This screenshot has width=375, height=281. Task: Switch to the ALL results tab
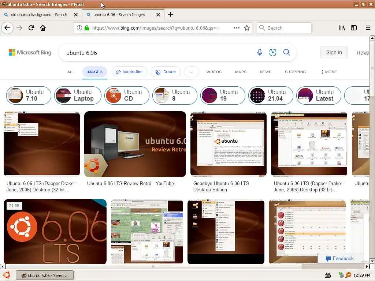(71, 72)
